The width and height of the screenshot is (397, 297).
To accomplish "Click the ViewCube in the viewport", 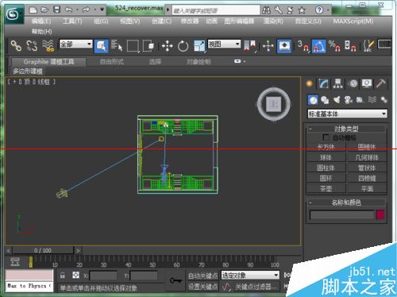I will coord(274,104).
